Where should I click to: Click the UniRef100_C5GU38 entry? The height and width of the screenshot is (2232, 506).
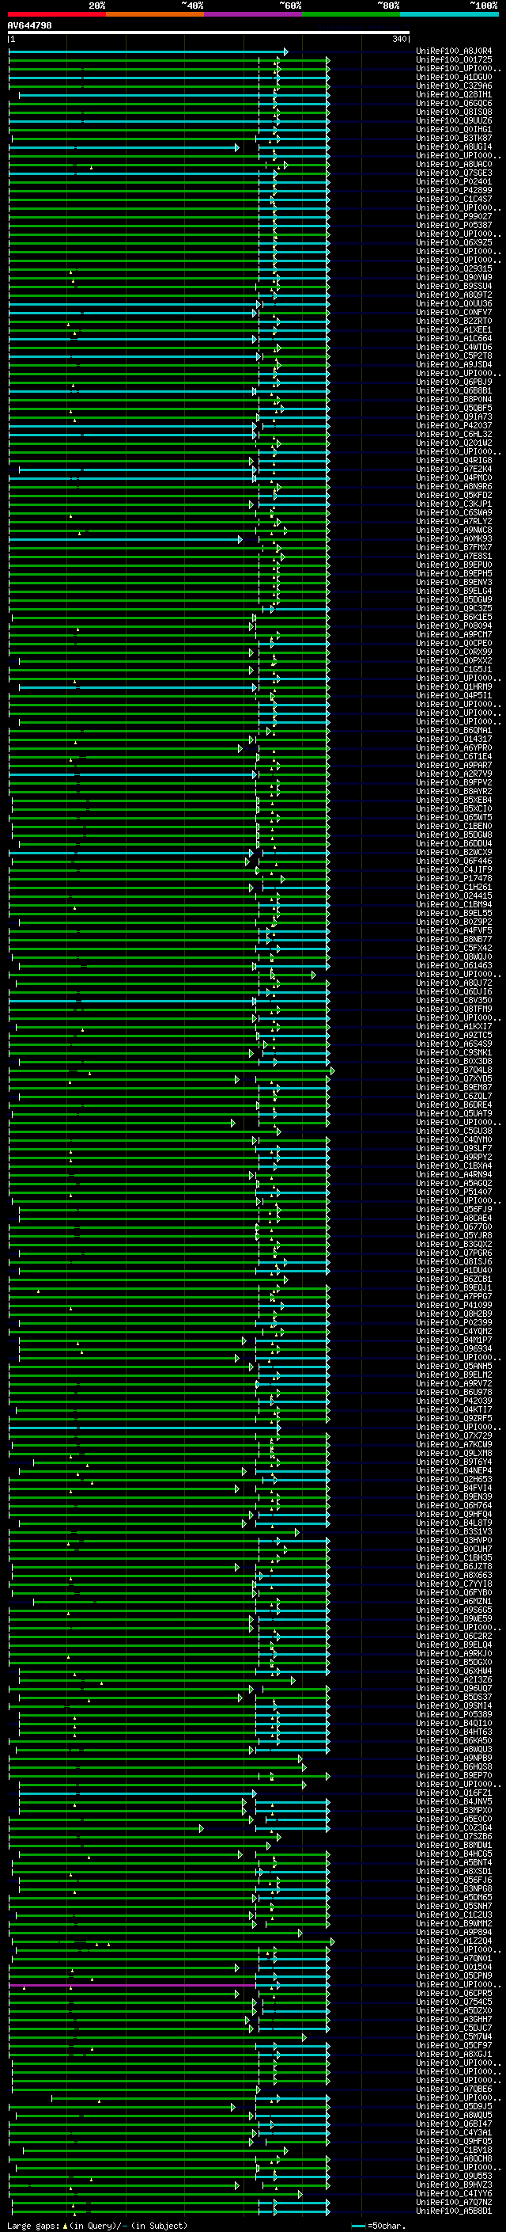click(x=454, y=1131)
